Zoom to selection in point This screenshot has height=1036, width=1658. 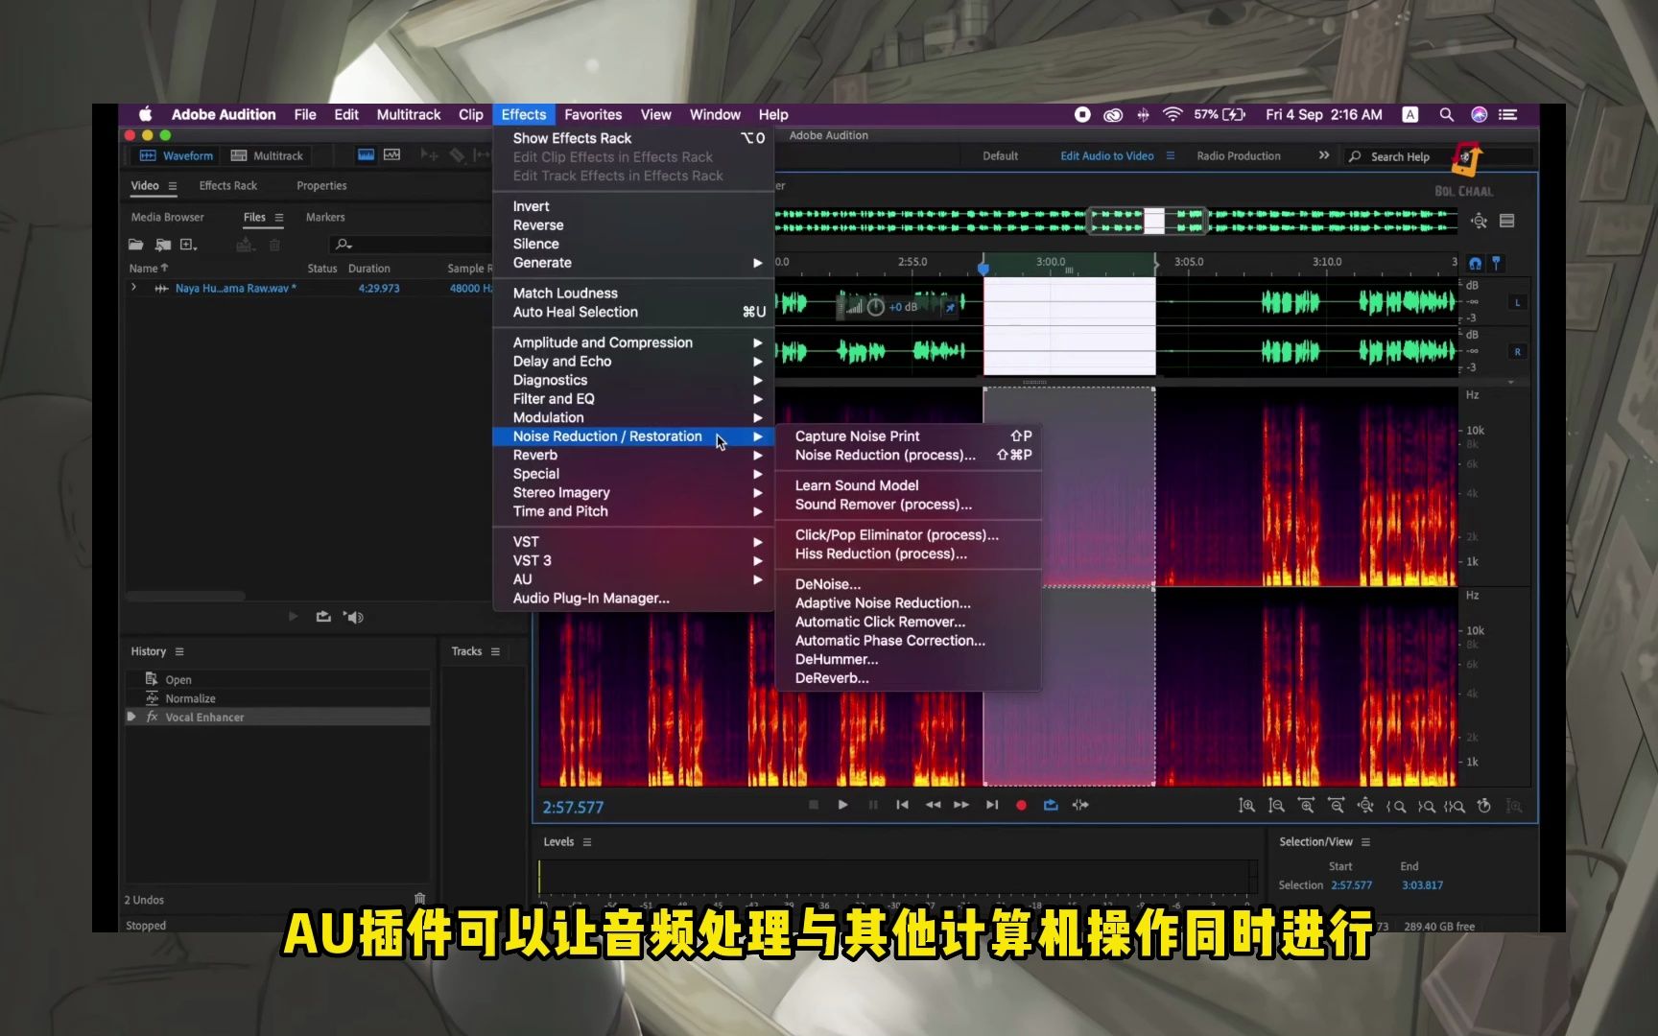tap(1395, 806)
